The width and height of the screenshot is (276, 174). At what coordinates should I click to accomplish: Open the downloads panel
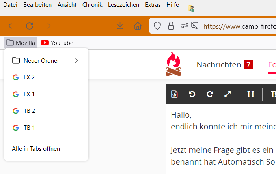tap(120, 26)
